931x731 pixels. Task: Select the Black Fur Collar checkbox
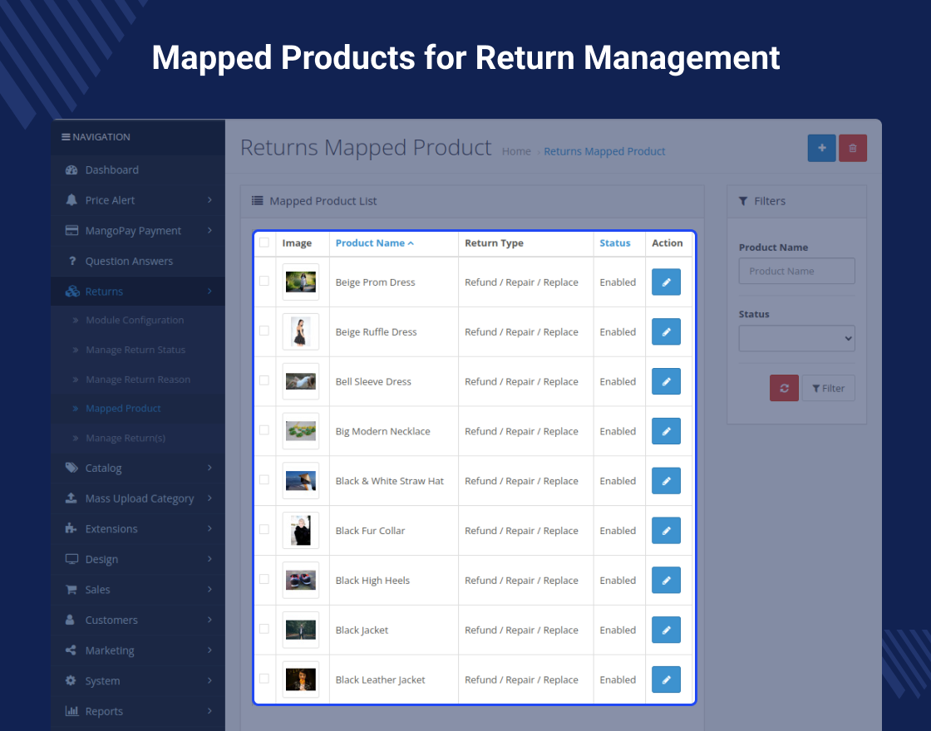[264, 529]
